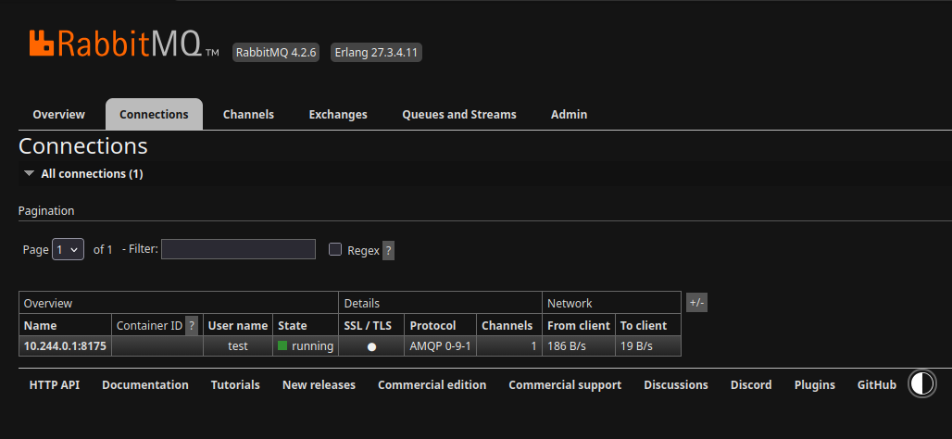
Task: Switch to the Admin tab
Action: pos(569,114)
